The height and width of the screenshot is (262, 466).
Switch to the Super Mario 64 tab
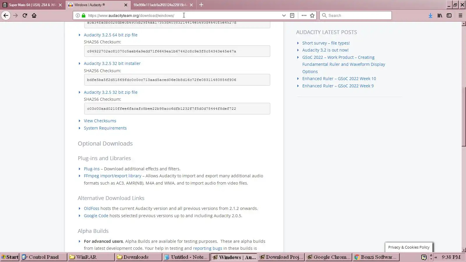(32, 5)
